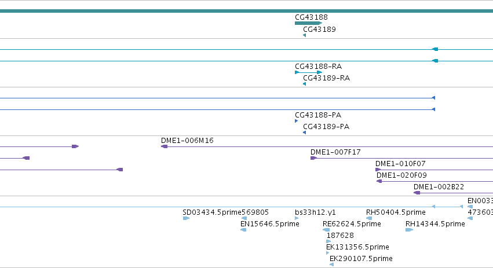Select the DME1-020F09 clone end arrow

379,181
